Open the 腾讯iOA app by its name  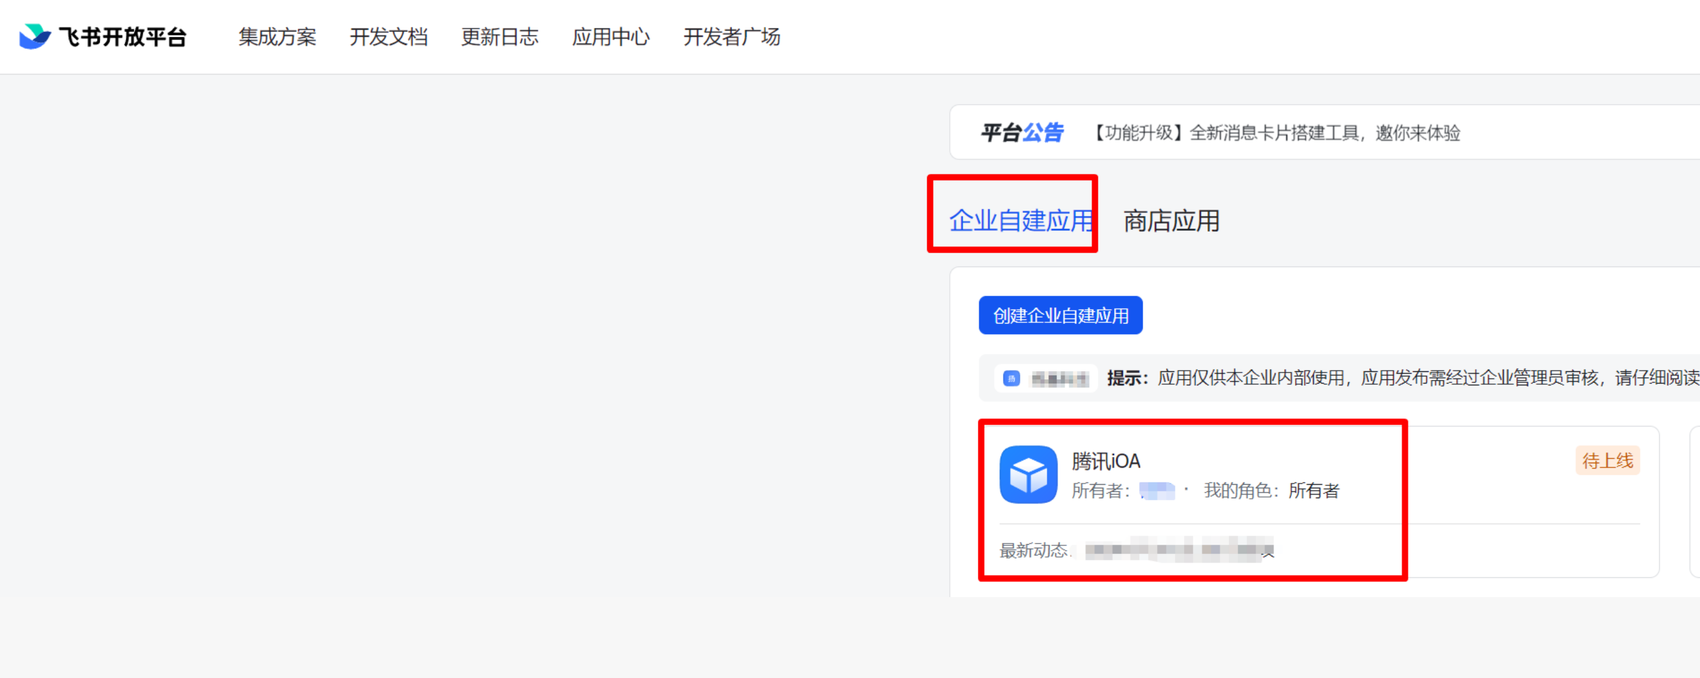point(1105,461)
